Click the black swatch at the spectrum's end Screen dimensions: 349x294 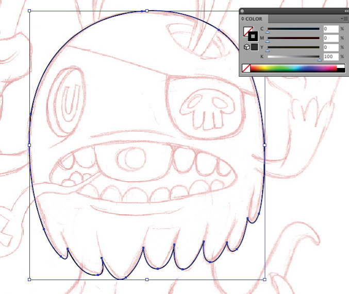tap(341, 70)
